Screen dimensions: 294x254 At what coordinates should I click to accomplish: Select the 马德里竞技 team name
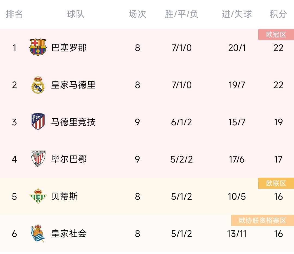(x=73, y=122)
